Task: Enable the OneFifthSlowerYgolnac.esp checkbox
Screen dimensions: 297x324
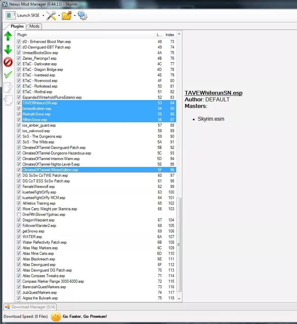Action: tap(19, 214)
